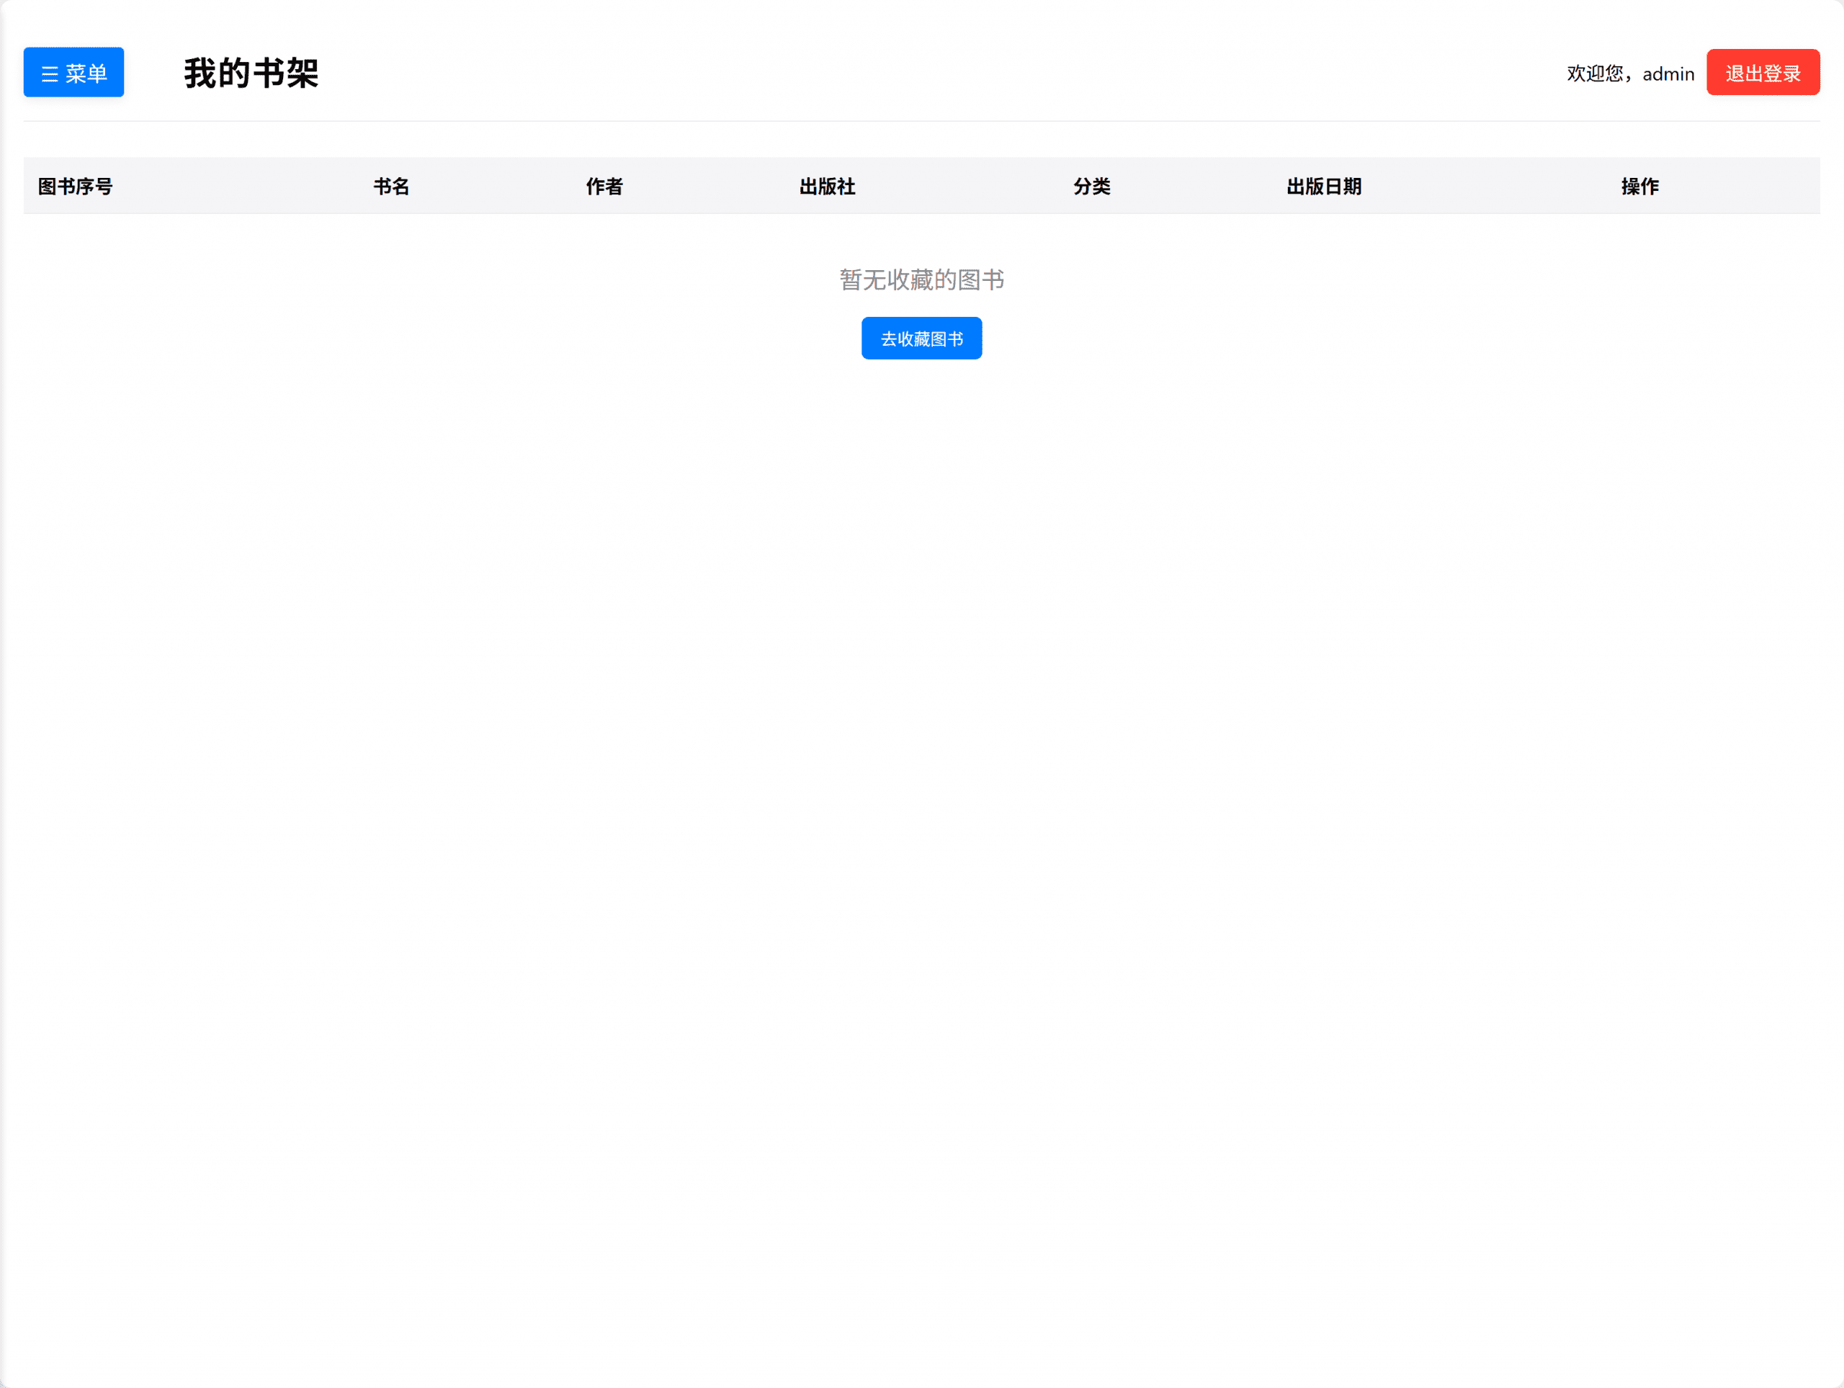This screenshot has width=1844, height=1388.
Task: Expand the navigation menu via 菜单
Action: point(73,73)
